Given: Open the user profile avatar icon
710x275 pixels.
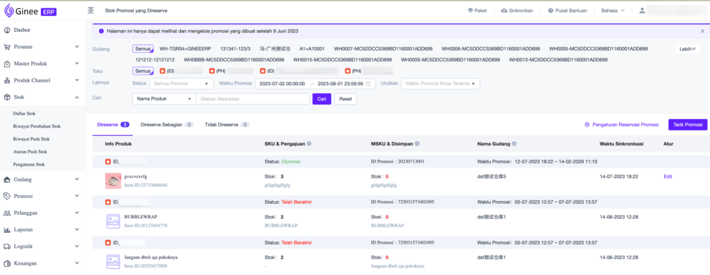Looking at the screenshot, I should point(641,10).
